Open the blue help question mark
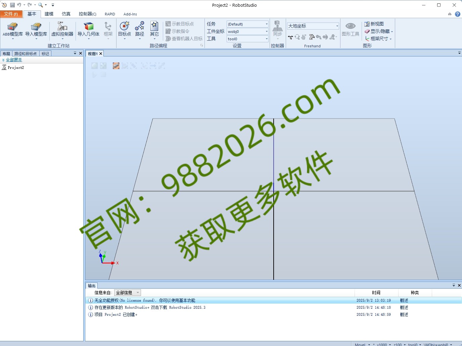 pyautogui.click(x=457, y=14)
